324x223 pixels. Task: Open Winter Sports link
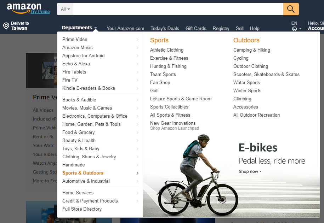pyautogui.click(x=247, y=90)
